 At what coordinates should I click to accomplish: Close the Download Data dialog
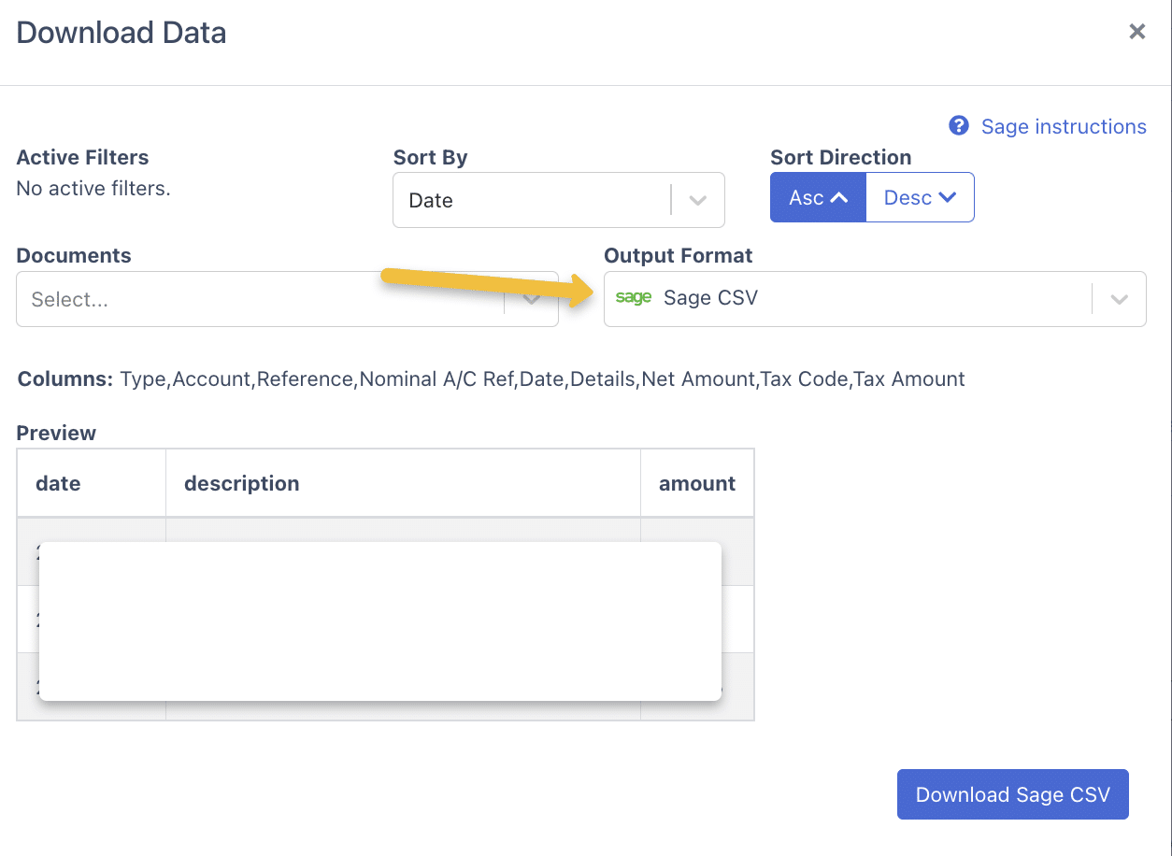(x=1136, y=32)
